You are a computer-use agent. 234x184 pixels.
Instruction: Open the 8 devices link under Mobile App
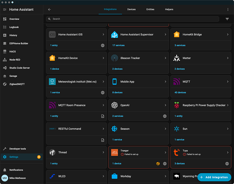coord(117,92)
